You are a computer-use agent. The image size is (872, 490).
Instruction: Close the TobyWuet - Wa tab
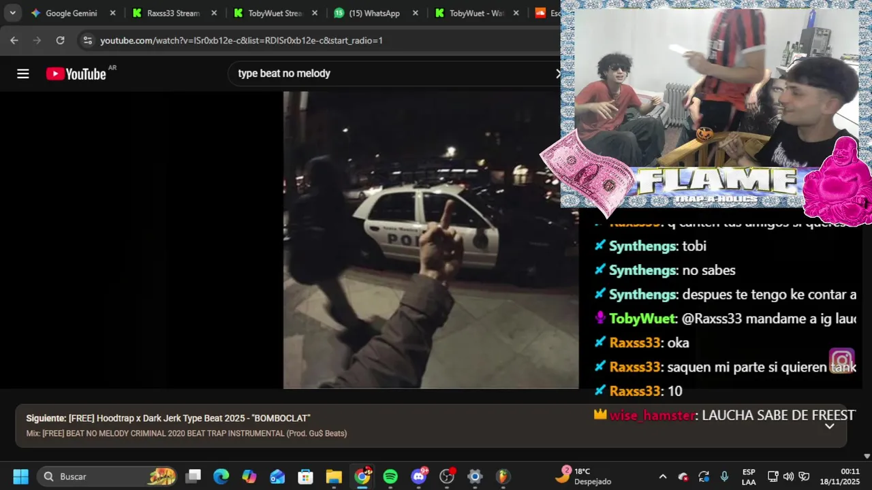[x=516, y=13]
